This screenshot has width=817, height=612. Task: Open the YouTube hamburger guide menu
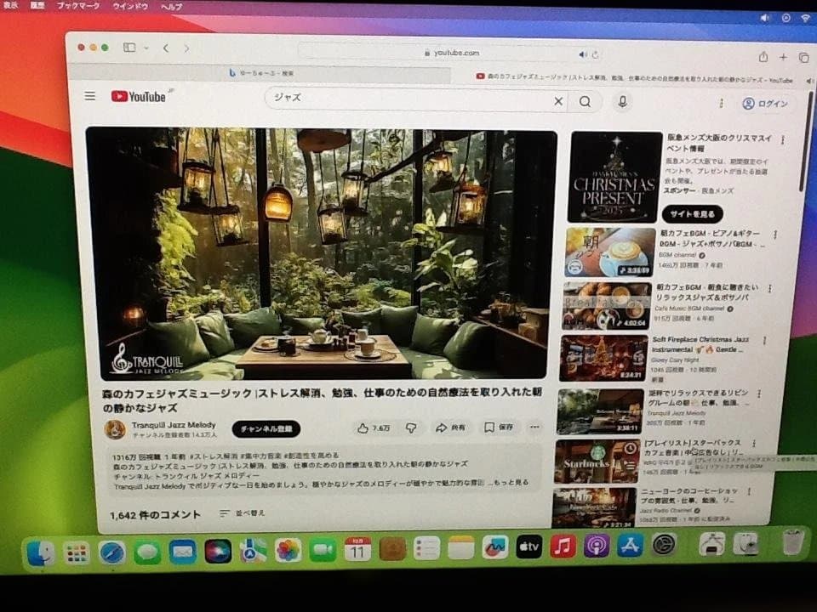tap(90, 96)
